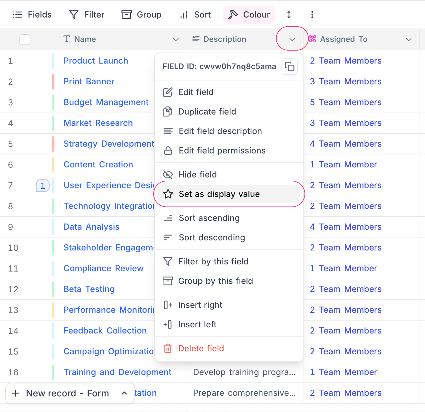The width and height of the screenshot is (425, 412).
Task: Click the Colour paint icon in toolbar
Action: [233, 15]
